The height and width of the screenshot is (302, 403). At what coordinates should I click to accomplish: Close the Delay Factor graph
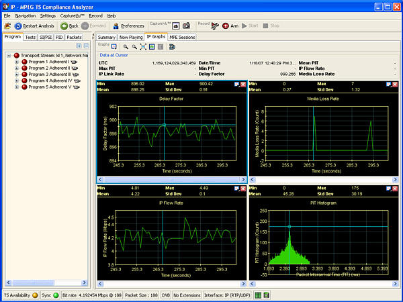[x=243, y=85]
